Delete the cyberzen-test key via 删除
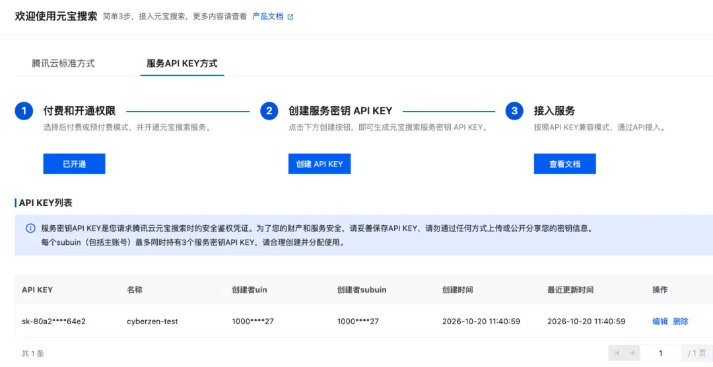Screen dimensions: 713x367 [680, 321]
